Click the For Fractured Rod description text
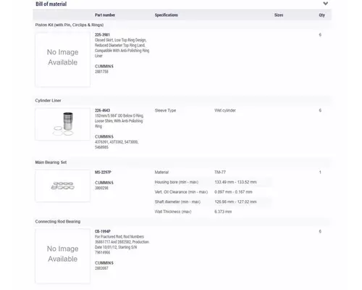Screen dimensions: 362x290 coord(122,244)
